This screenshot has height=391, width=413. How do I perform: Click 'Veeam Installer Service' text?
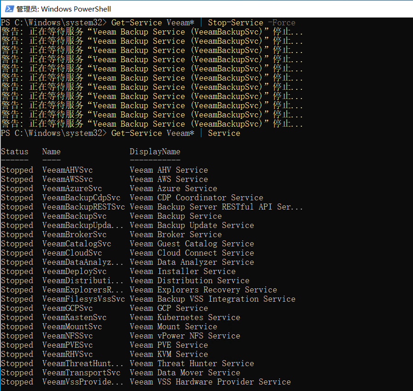pyautogui.click(x=182, y=271)
